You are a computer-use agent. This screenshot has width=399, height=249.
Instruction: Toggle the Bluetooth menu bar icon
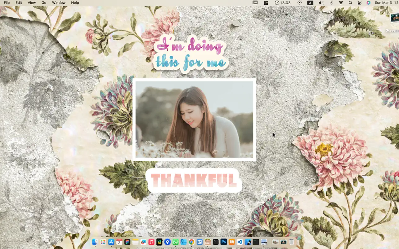(x=331, y=3)
